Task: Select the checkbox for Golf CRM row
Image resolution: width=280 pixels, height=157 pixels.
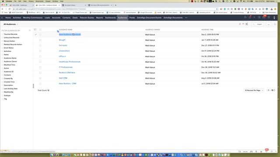Action: 40,78
